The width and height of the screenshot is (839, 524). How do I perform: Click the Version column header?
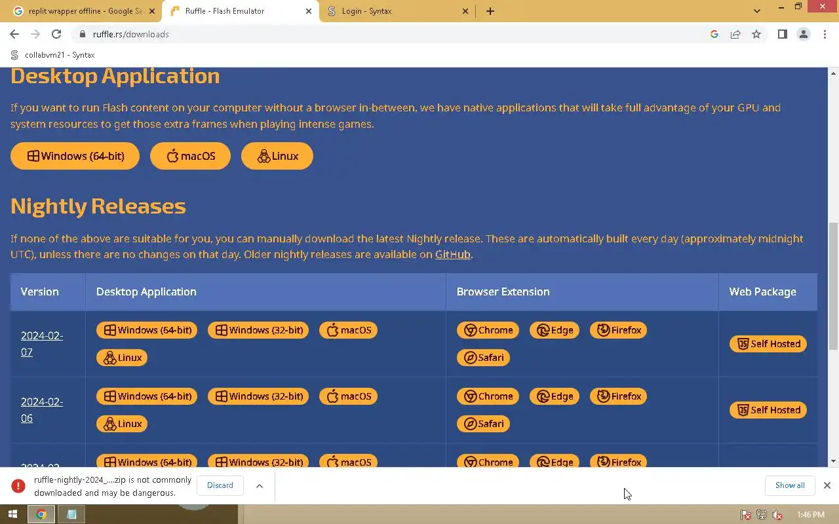coord(48,291)
